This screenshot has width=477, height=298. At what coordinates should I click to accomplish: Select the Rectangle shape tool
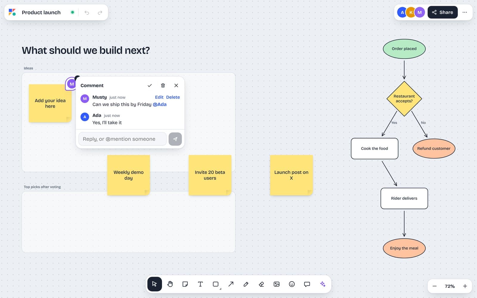pyautogui.click(x=216, y=284)
